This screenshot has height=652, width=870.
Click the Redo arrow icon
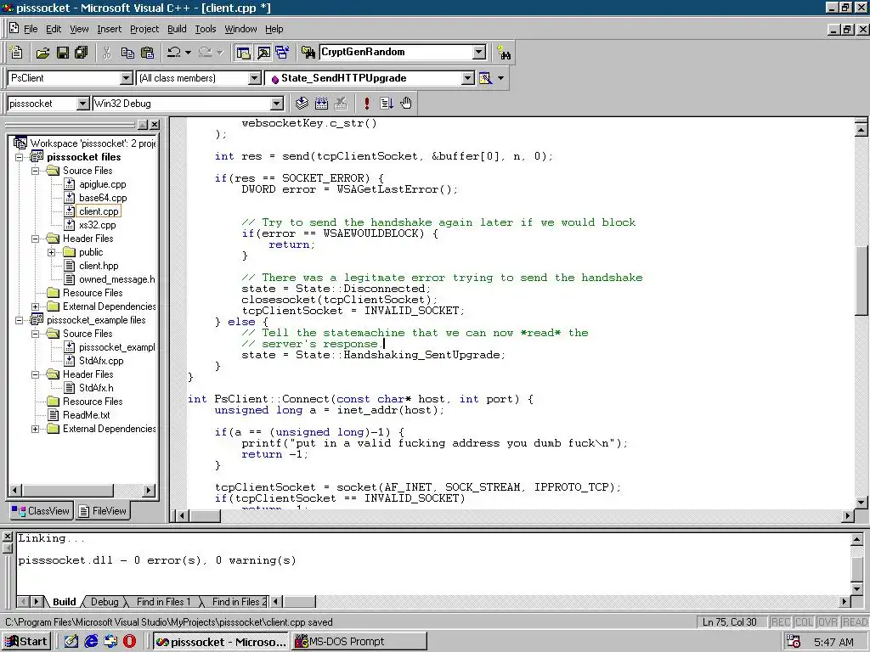click(x=206, y=53)
